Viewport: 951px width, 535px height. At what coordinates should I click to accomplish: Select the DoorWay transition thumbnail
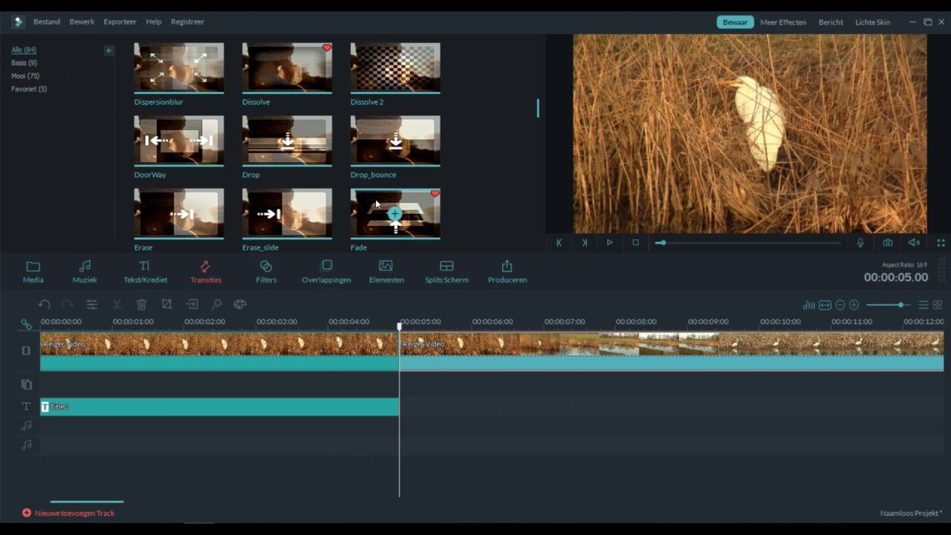click(x=178, y=140)
